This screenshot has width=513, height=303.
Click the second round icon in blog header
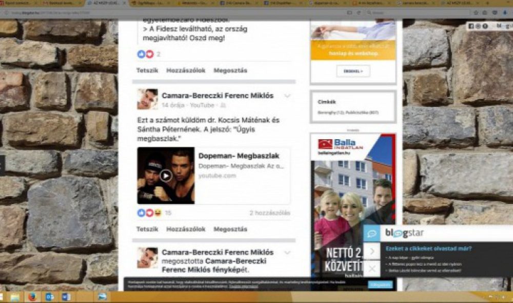(x=478, y=26)
